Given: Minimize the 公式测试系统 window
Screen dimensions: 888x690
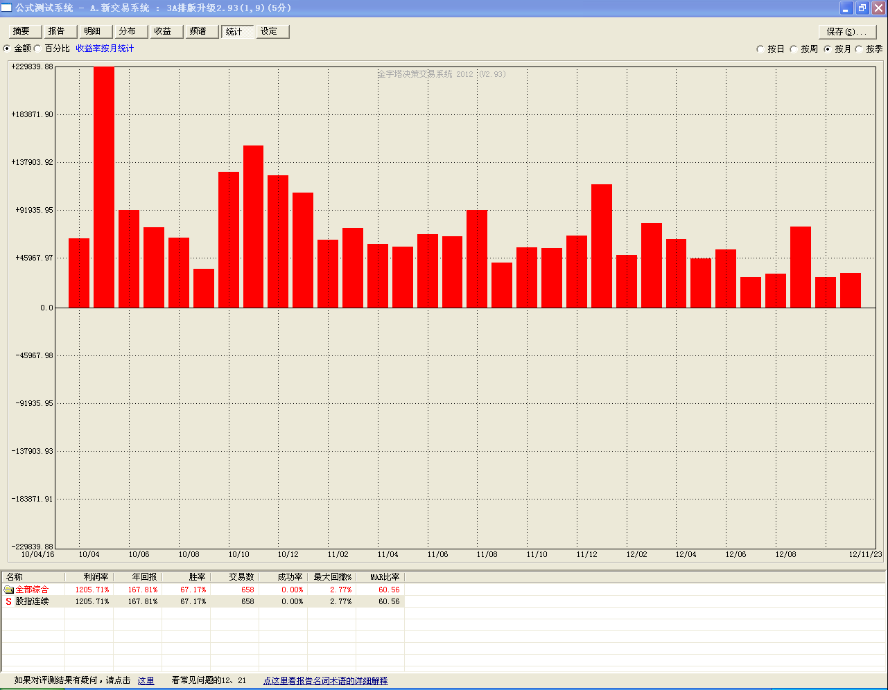Looking at the screenshot, I should 846,8.
